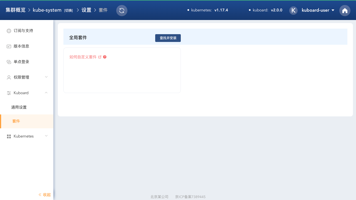Viewport: 356px width, 200px height.
Task: Open the 如何自定义套件 link
Action: point(83,57)
